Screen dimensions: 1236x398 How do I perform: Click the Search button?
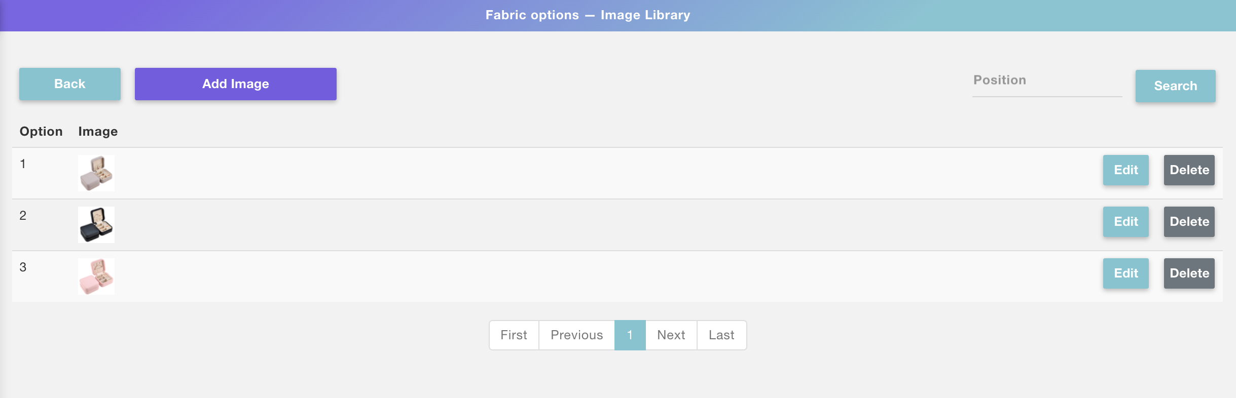(1175, 86)
